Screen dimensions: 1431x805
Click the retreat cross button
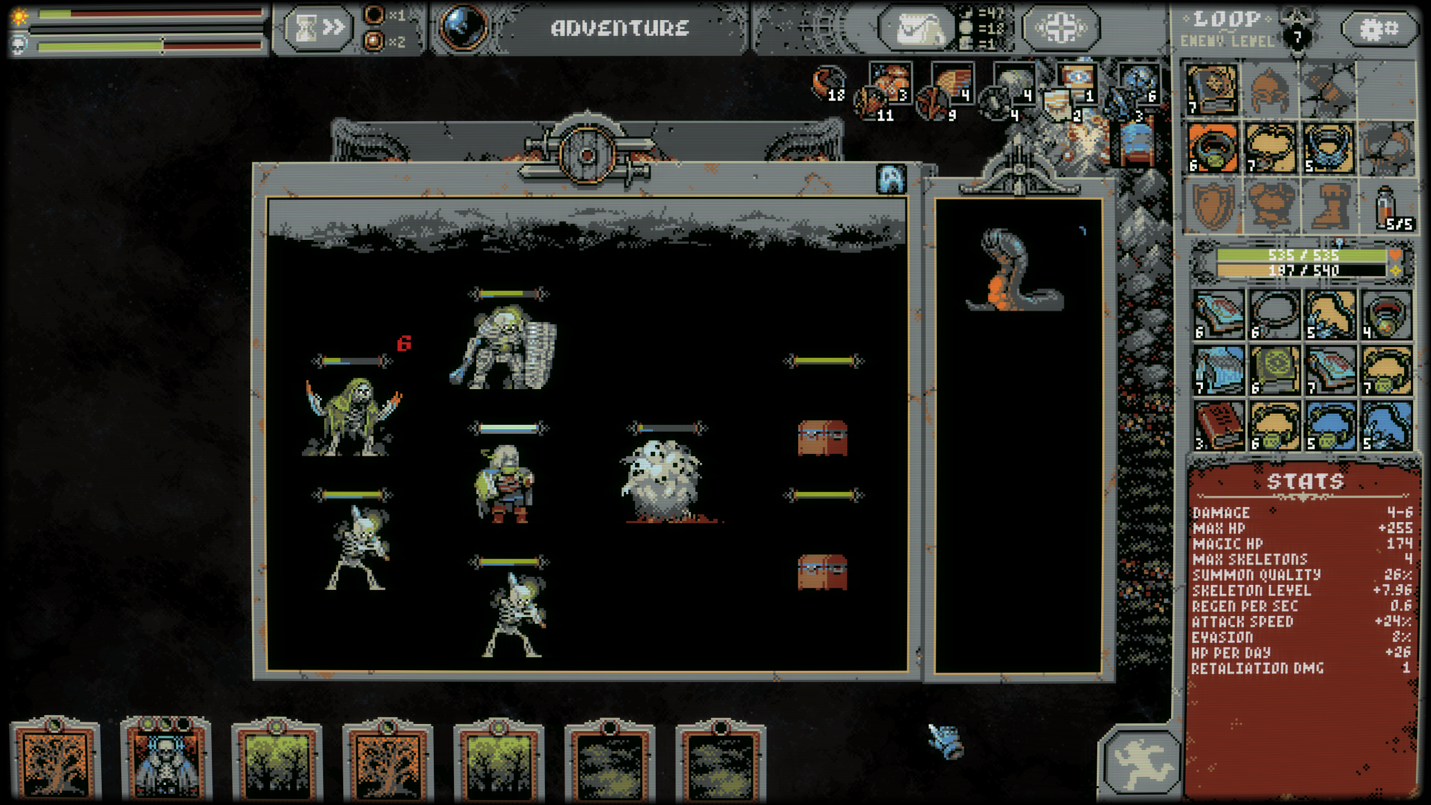[1060, 27]
